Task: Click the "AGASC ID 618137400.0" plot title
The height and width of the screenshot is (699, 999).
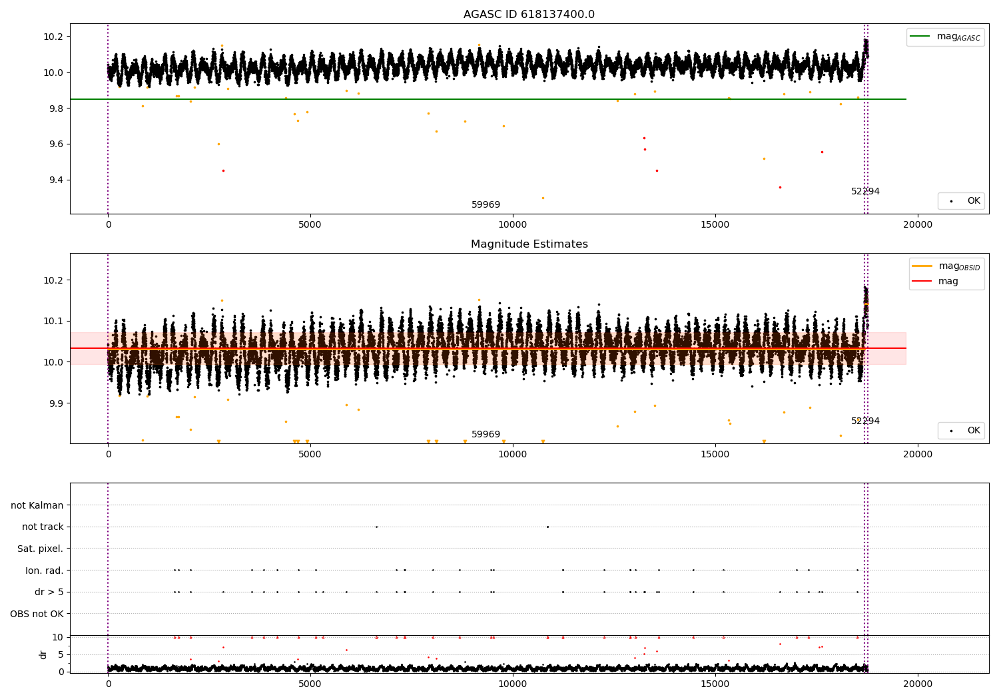Action: click(x=529, y=15)
